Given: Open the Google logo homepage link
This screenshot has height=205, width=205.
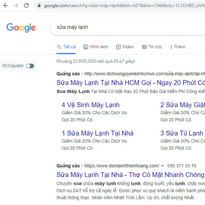Looking at the screenshot, I should tap(21, 28).
